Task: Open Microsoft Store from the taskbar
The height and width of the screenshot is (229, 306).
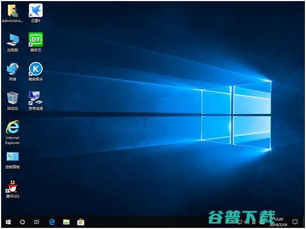Action: coord(81,222)
